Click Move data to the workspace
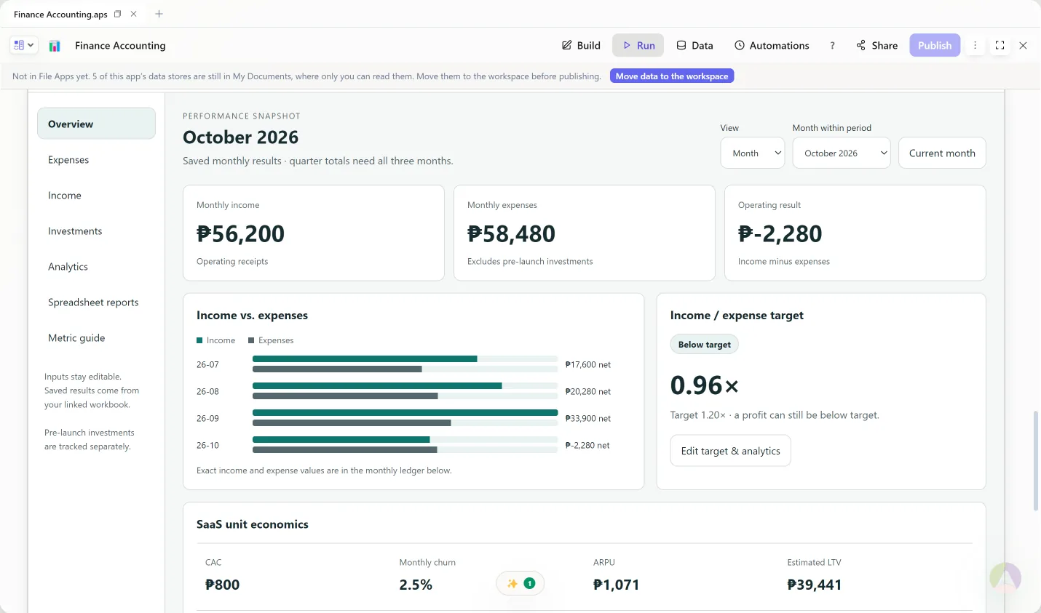Viewport: 1041px width, 613px height. [x=672, y=76]
